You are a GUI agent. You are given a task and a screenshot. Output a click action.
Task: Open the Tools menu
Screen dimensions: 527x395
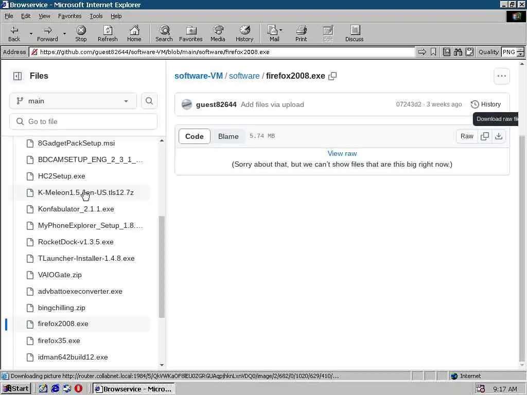coord(96,16)
